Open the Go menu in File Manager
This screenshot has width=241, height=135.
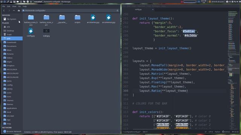coord(19,6)
